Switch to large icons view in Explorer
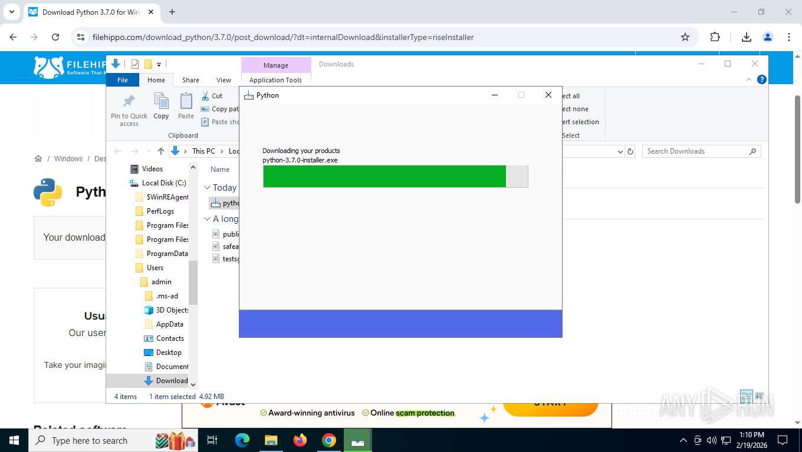Viewport: 802px width, 452px height. [x=760, y=396]
